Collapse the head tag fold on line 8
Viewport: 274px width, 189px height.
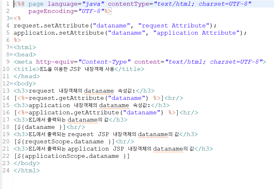point(11,54)
